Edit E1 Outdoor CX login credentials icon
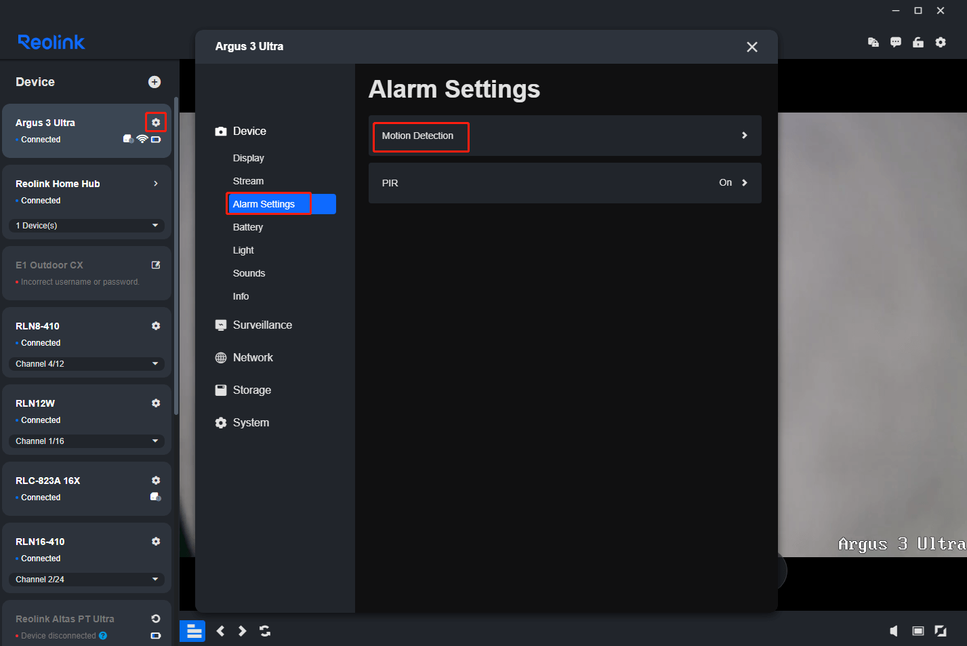Viewport: 967px width, 646px height. pyautogui.click(x=156, y=265)
